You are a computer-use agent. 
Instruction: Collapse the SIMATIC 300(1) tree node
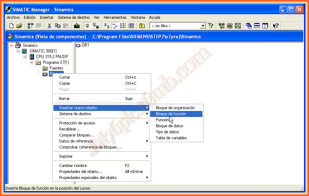click(x=18, y=51)
